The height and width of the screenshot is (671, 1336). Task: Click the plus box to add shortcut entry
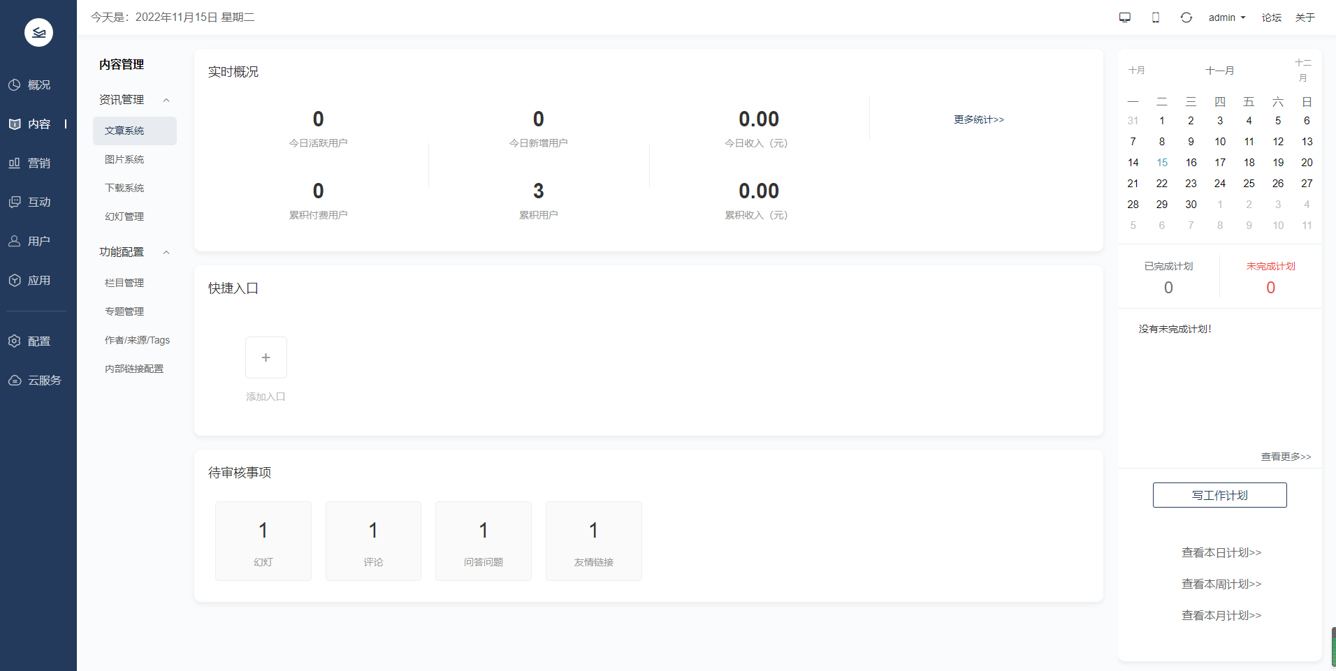point(266,357)
